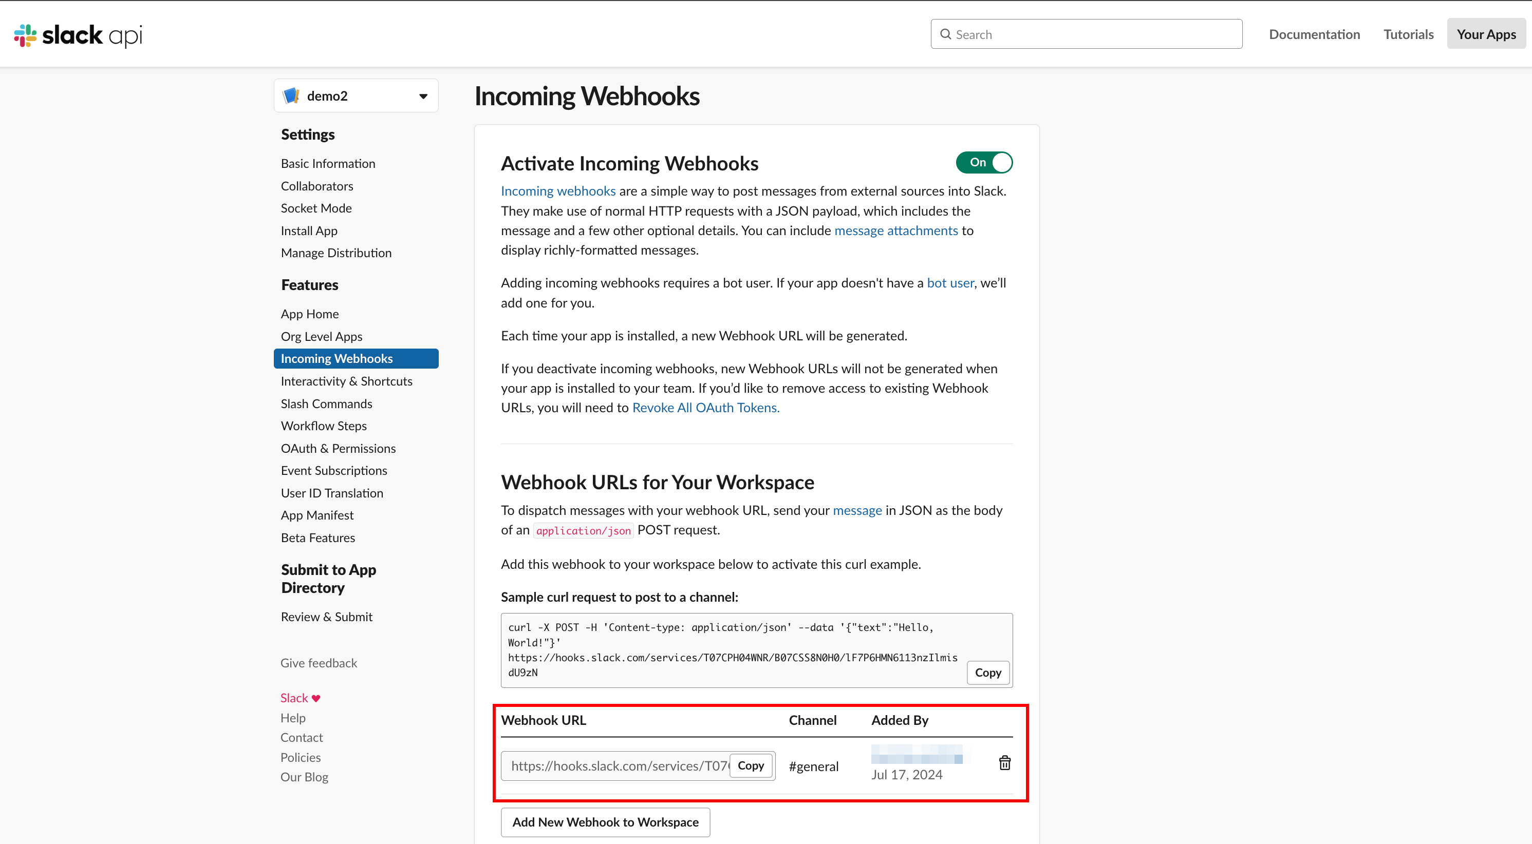This screenshot has height=844, width=1532.
Task: Visit Our Blog link
Action: 305,777
